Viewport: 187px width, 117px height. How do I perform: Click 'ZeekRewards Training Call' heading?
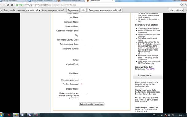pos(146,108)
